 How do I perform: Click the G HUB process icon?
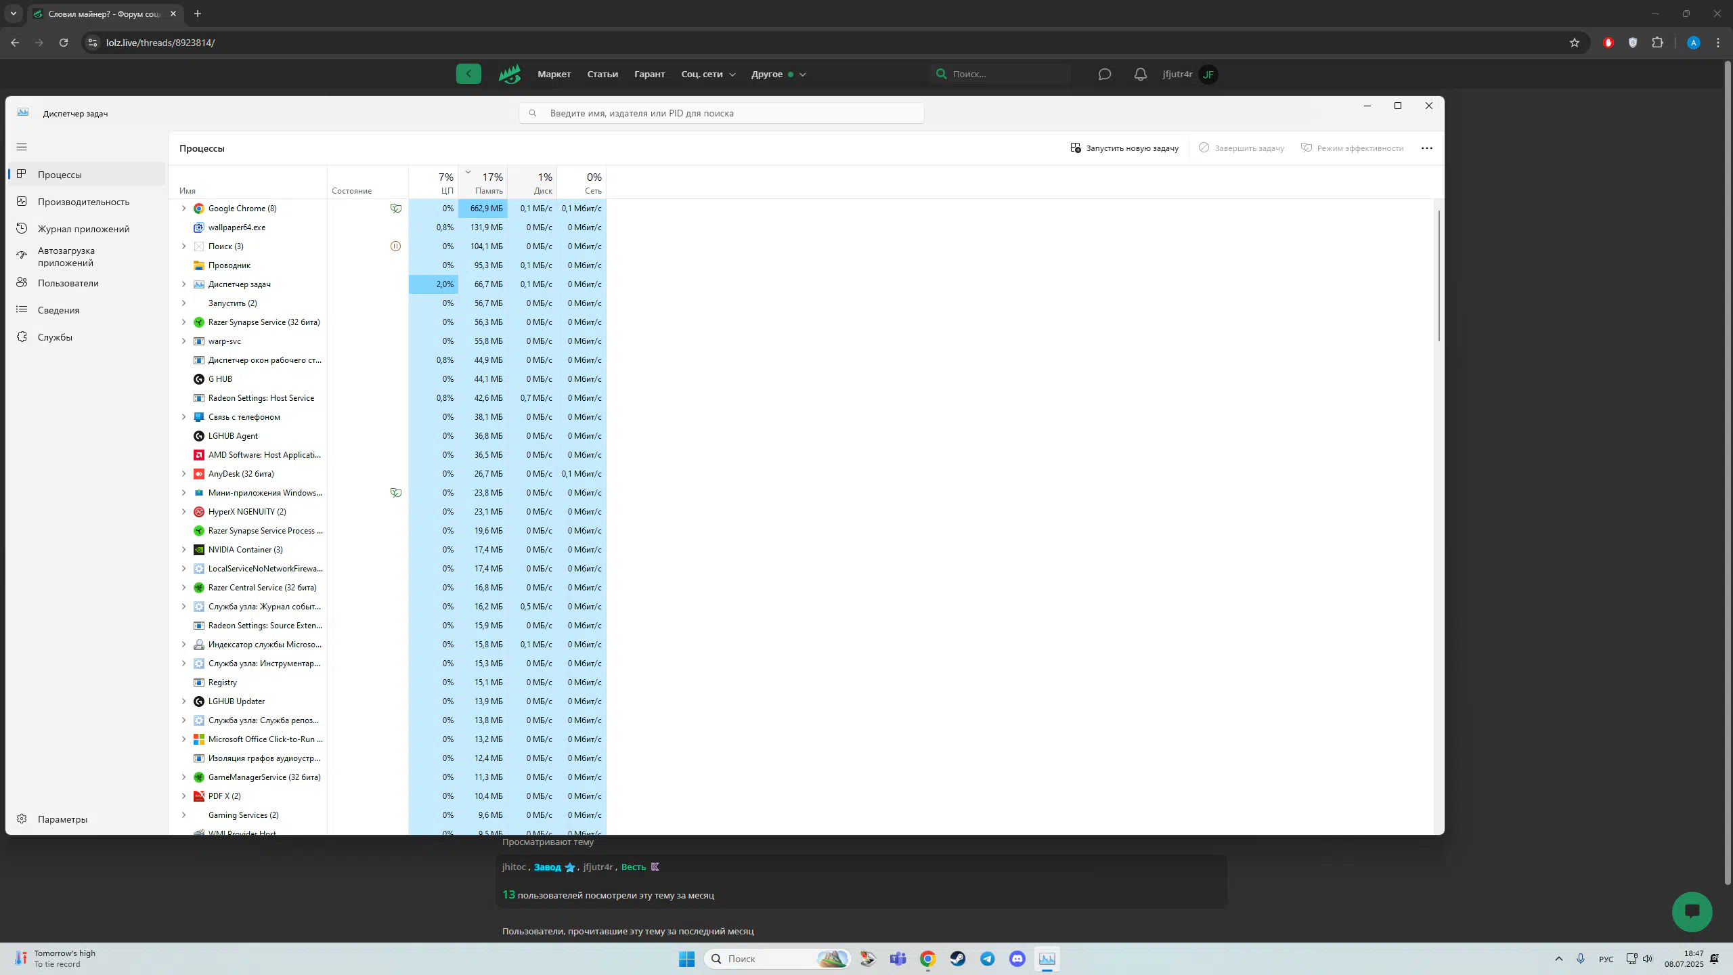pyautogui.click(x=199, y=379)
